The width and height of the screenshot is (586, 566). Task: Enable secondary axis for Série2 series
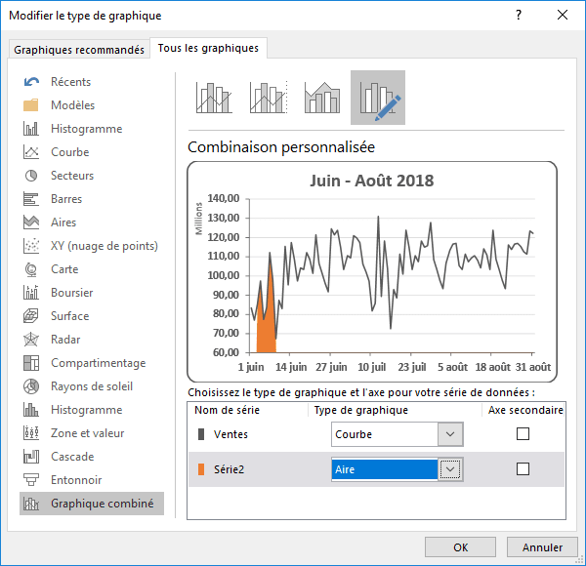click(x=523, y=469)
